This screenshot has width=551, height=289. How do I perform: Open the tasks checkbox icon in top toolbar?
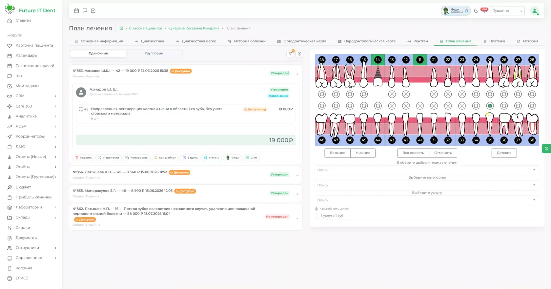pos(93,10)
